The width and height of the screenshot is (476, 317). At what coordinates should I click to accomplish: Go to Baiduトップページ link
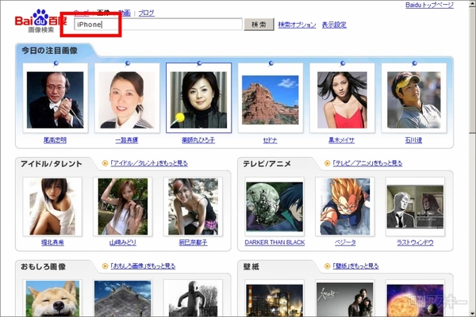pyautogui.click(x=429, y=5)
